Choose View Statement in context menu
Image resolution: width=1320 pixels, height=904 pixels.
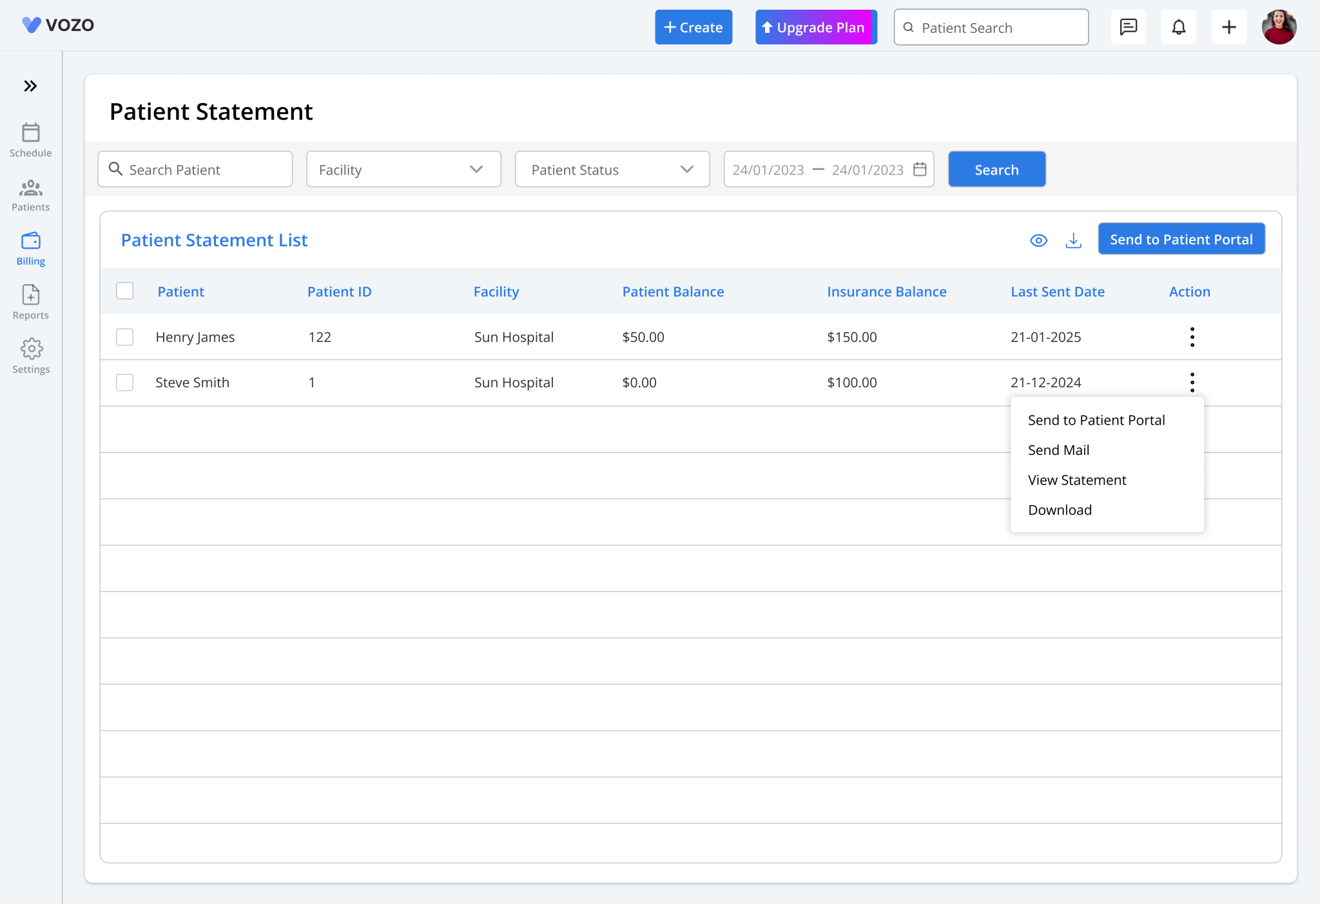(x=1076, y=480)
